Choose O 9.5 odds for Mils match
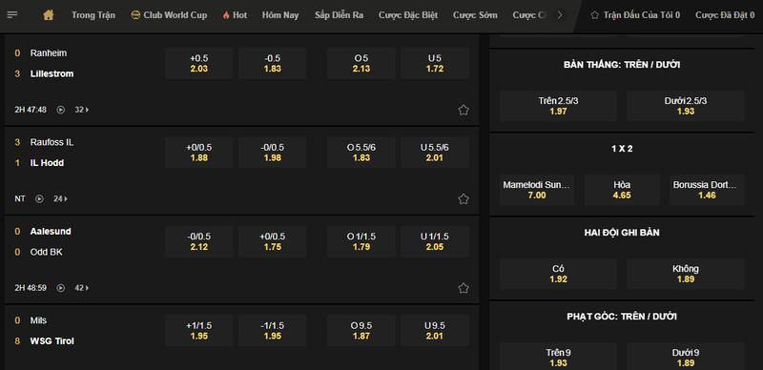The width and height of the screenshot is (763, 370). pyautogui.click(x=361, y=331)
